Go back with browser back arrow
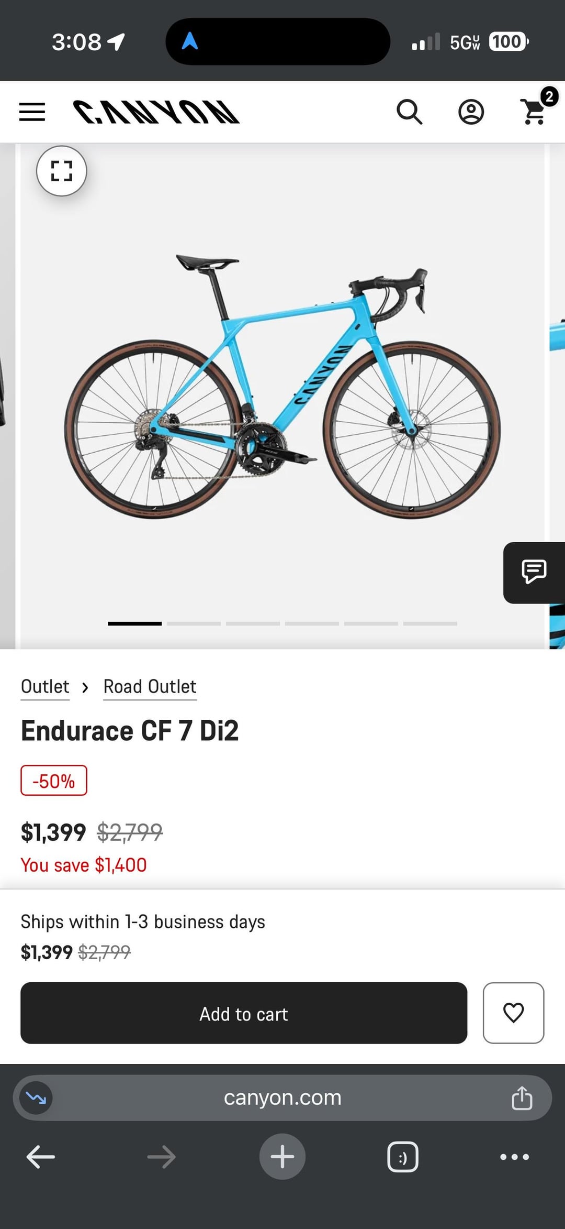565x1229 pixels. tap(41, 1157)
